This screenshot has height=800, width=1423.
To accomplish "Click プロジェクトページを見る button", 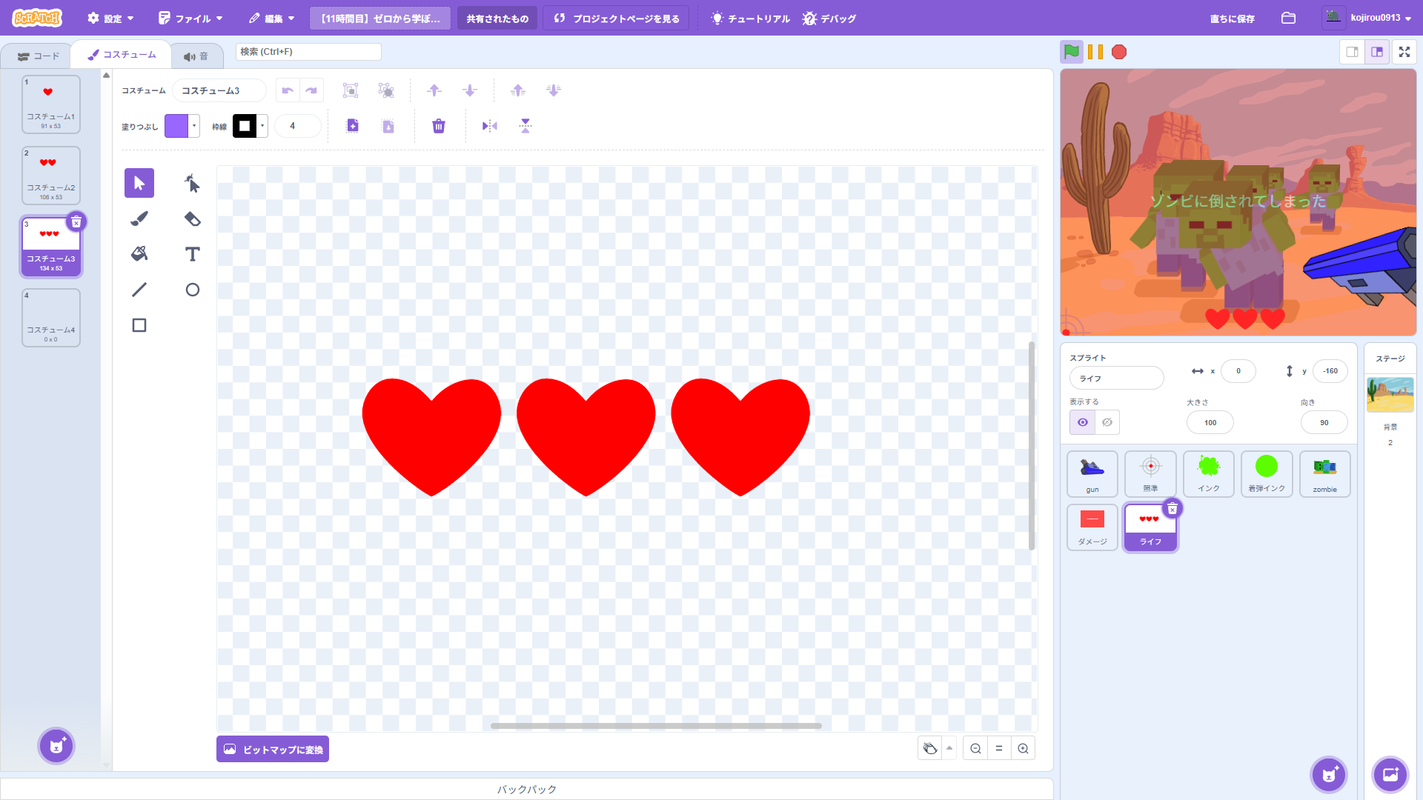I will [617, 19].
